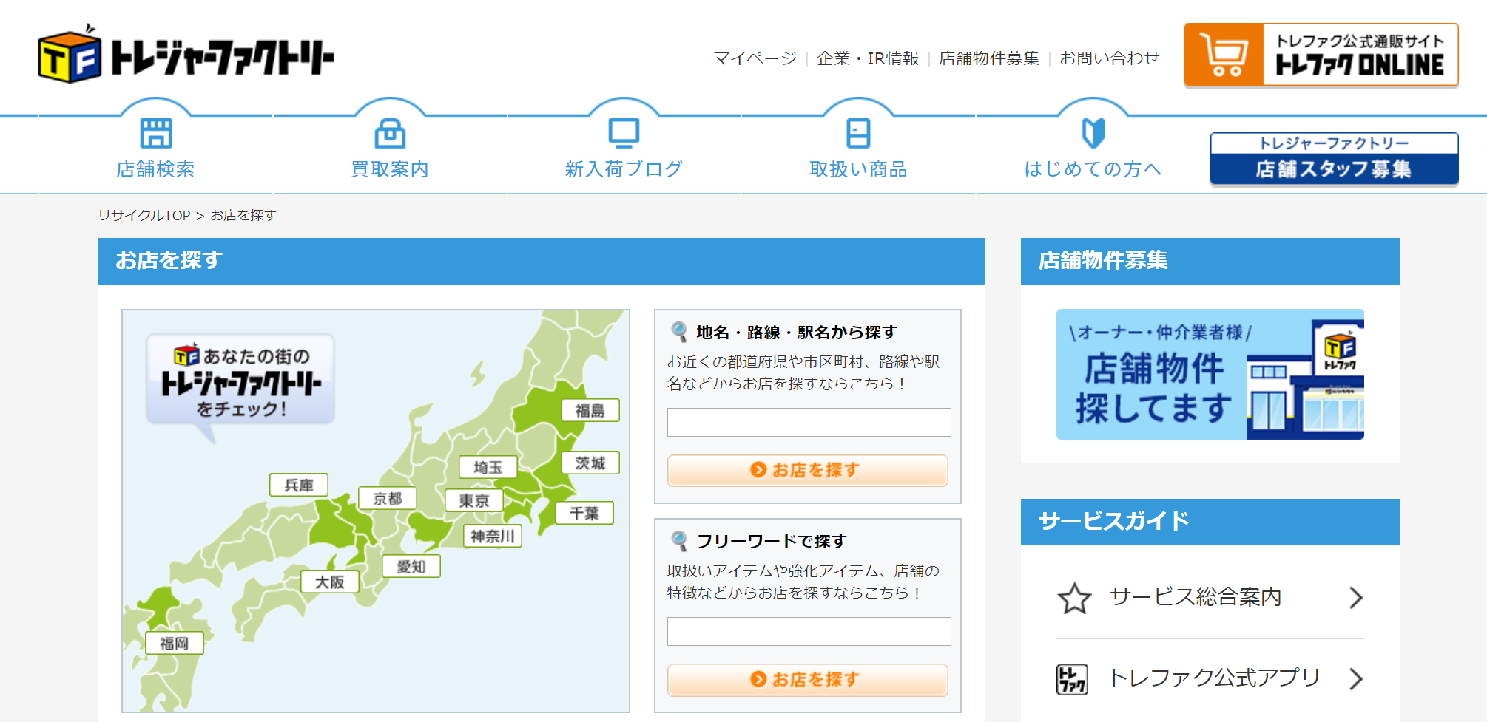Click the はじめての方へ beginner leaf icon
Image resolution: width=1487 pixels, height=722 pixels.
click(1093, 134)
